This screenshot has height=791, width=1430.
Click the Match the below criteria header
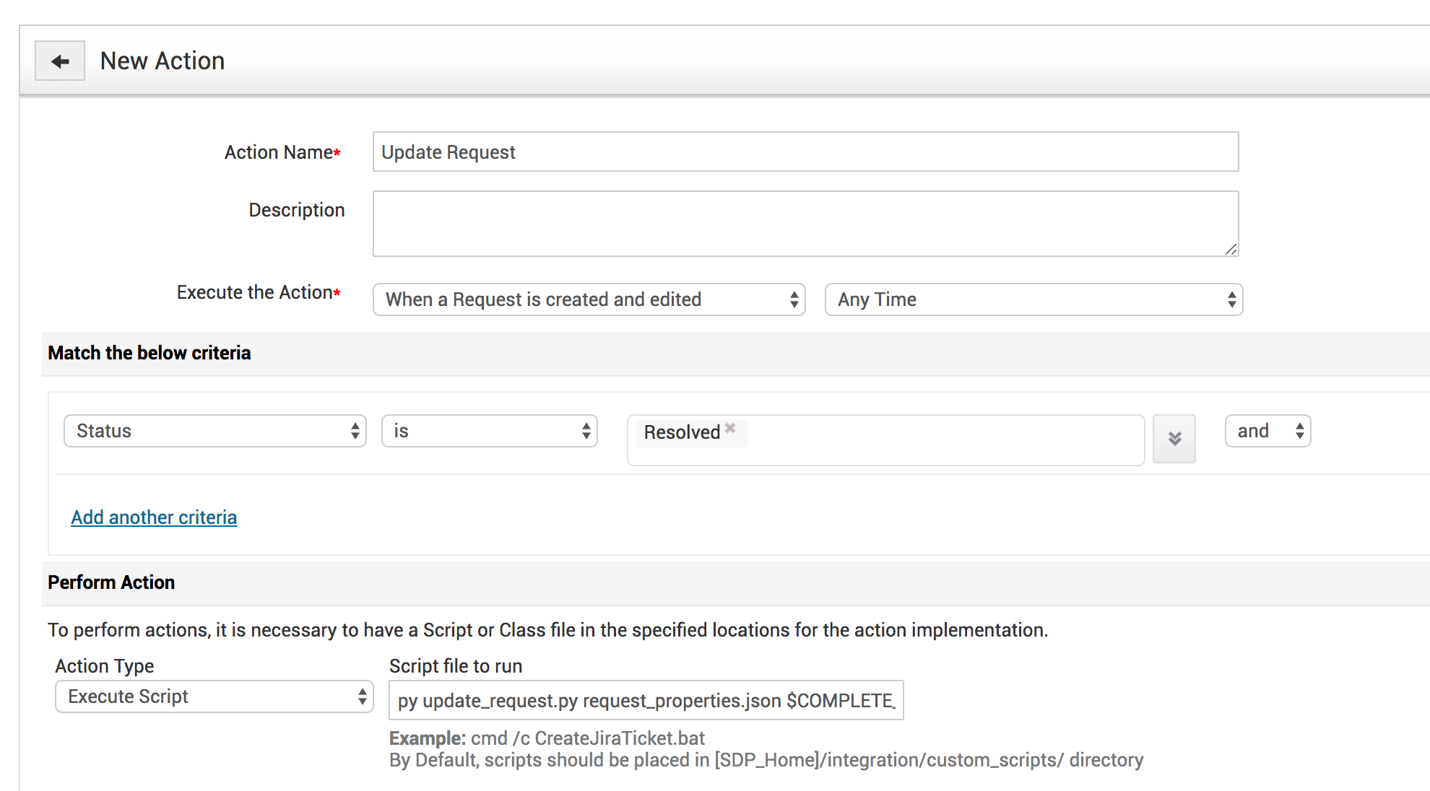pos(149,353)
